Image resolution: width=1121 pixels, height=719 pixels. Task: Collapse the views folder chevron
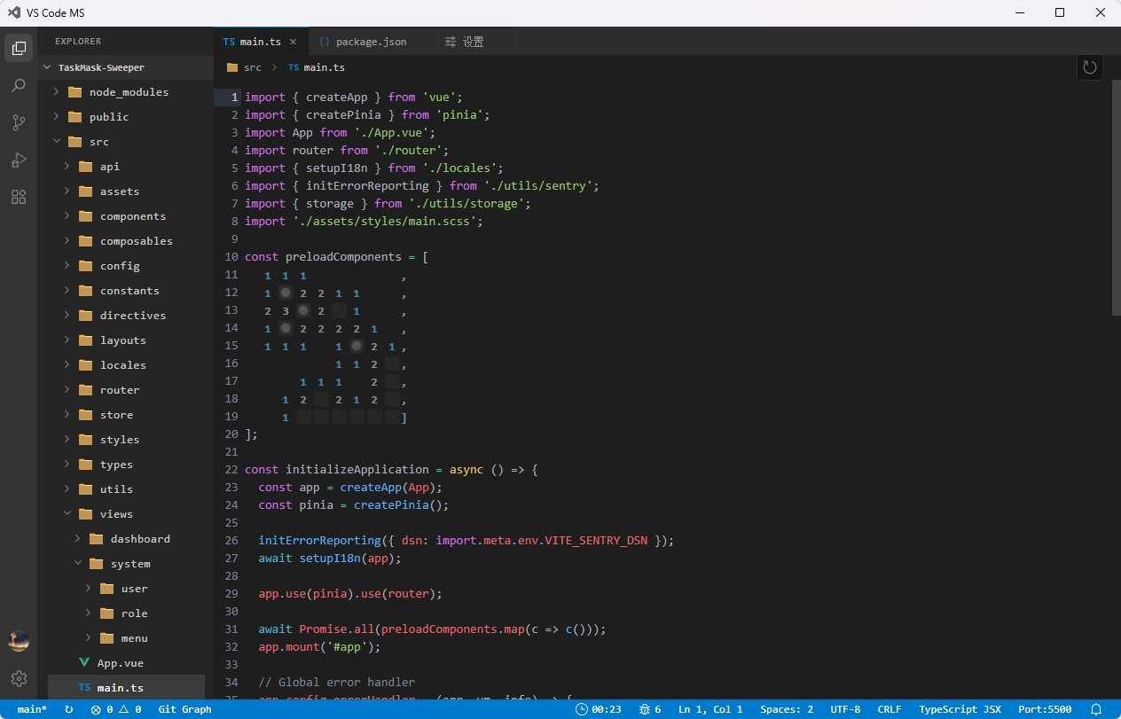67,514
